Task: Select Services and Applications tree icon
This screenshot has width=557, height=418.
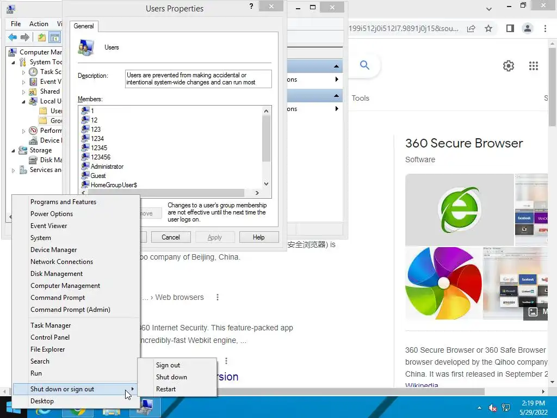Action: tap(23, 170)
